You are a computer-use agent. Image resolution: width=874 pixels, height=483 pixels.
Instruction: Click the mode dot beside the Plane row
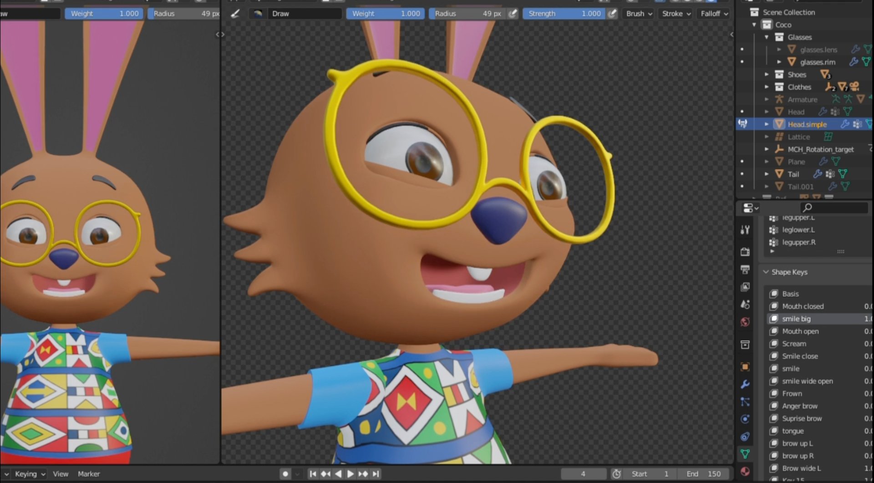[x=742, y=161]
